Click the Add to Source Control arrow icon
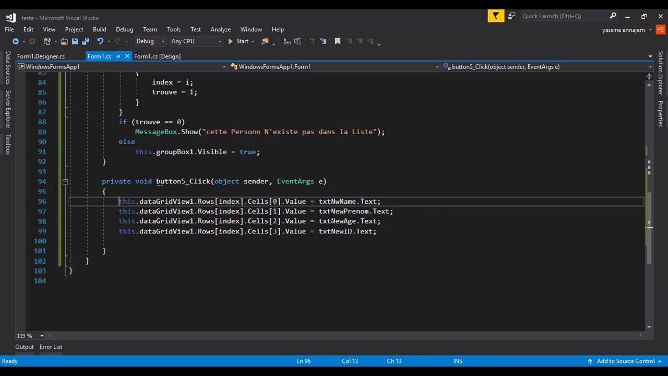The width and height of the screenshot is (668, 376). [590, 361]
